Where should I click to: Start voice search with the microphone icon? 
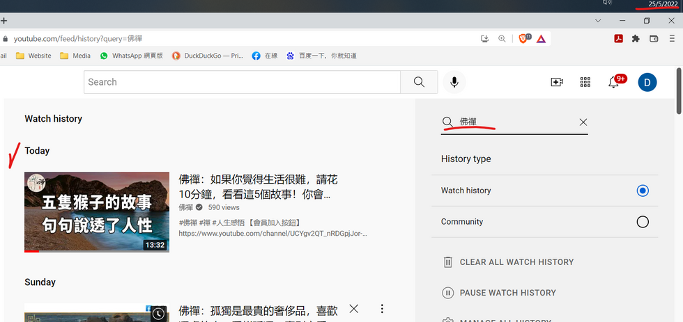coord(454,82)
